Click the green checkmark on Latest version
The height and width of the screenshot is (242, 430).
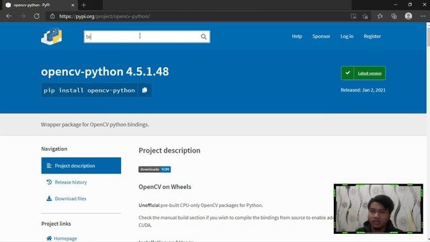coord(347,73)
